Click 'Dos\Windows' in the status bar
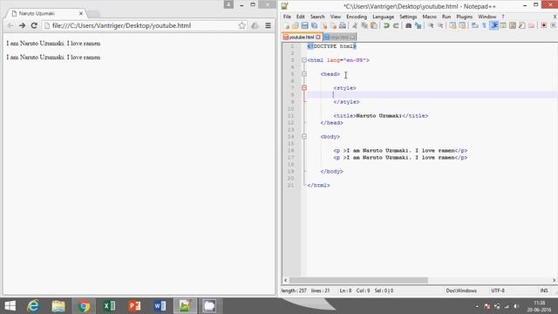 (461, 290)
